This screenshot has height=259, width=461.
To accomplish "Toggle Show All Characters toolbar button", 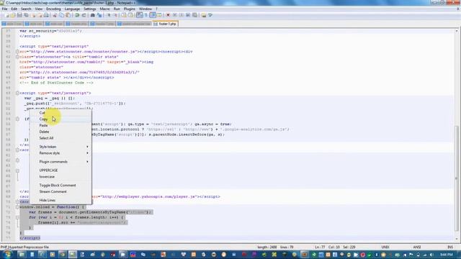I will click(x=146, y=15).
